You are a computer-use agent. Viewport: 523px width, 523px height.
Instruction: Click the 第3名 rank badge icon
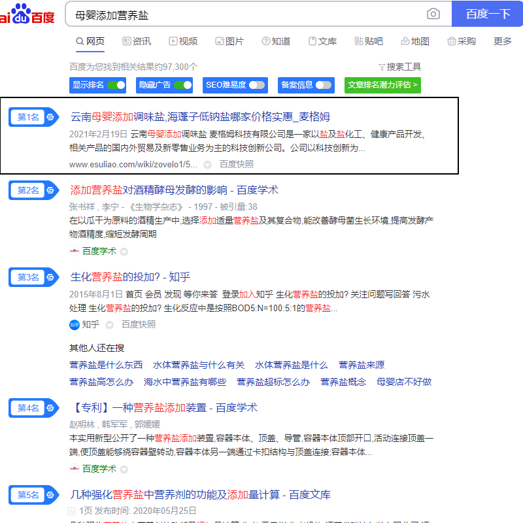[34, 277]
